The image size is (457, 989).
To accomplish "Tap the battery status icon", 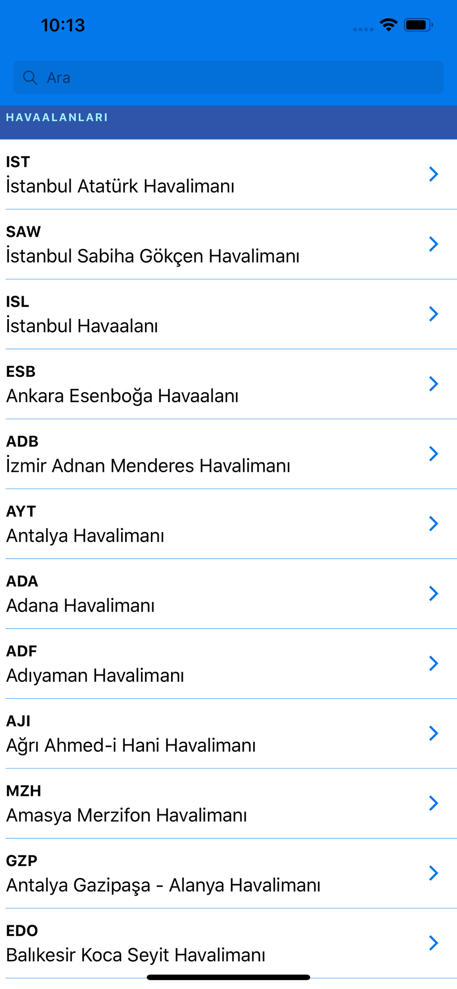I will (418, 25).
